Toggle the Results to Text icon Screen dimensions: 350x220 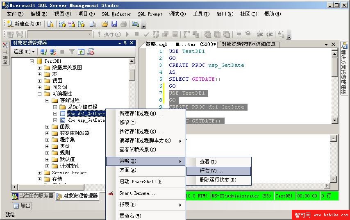[x=208, y=34]
